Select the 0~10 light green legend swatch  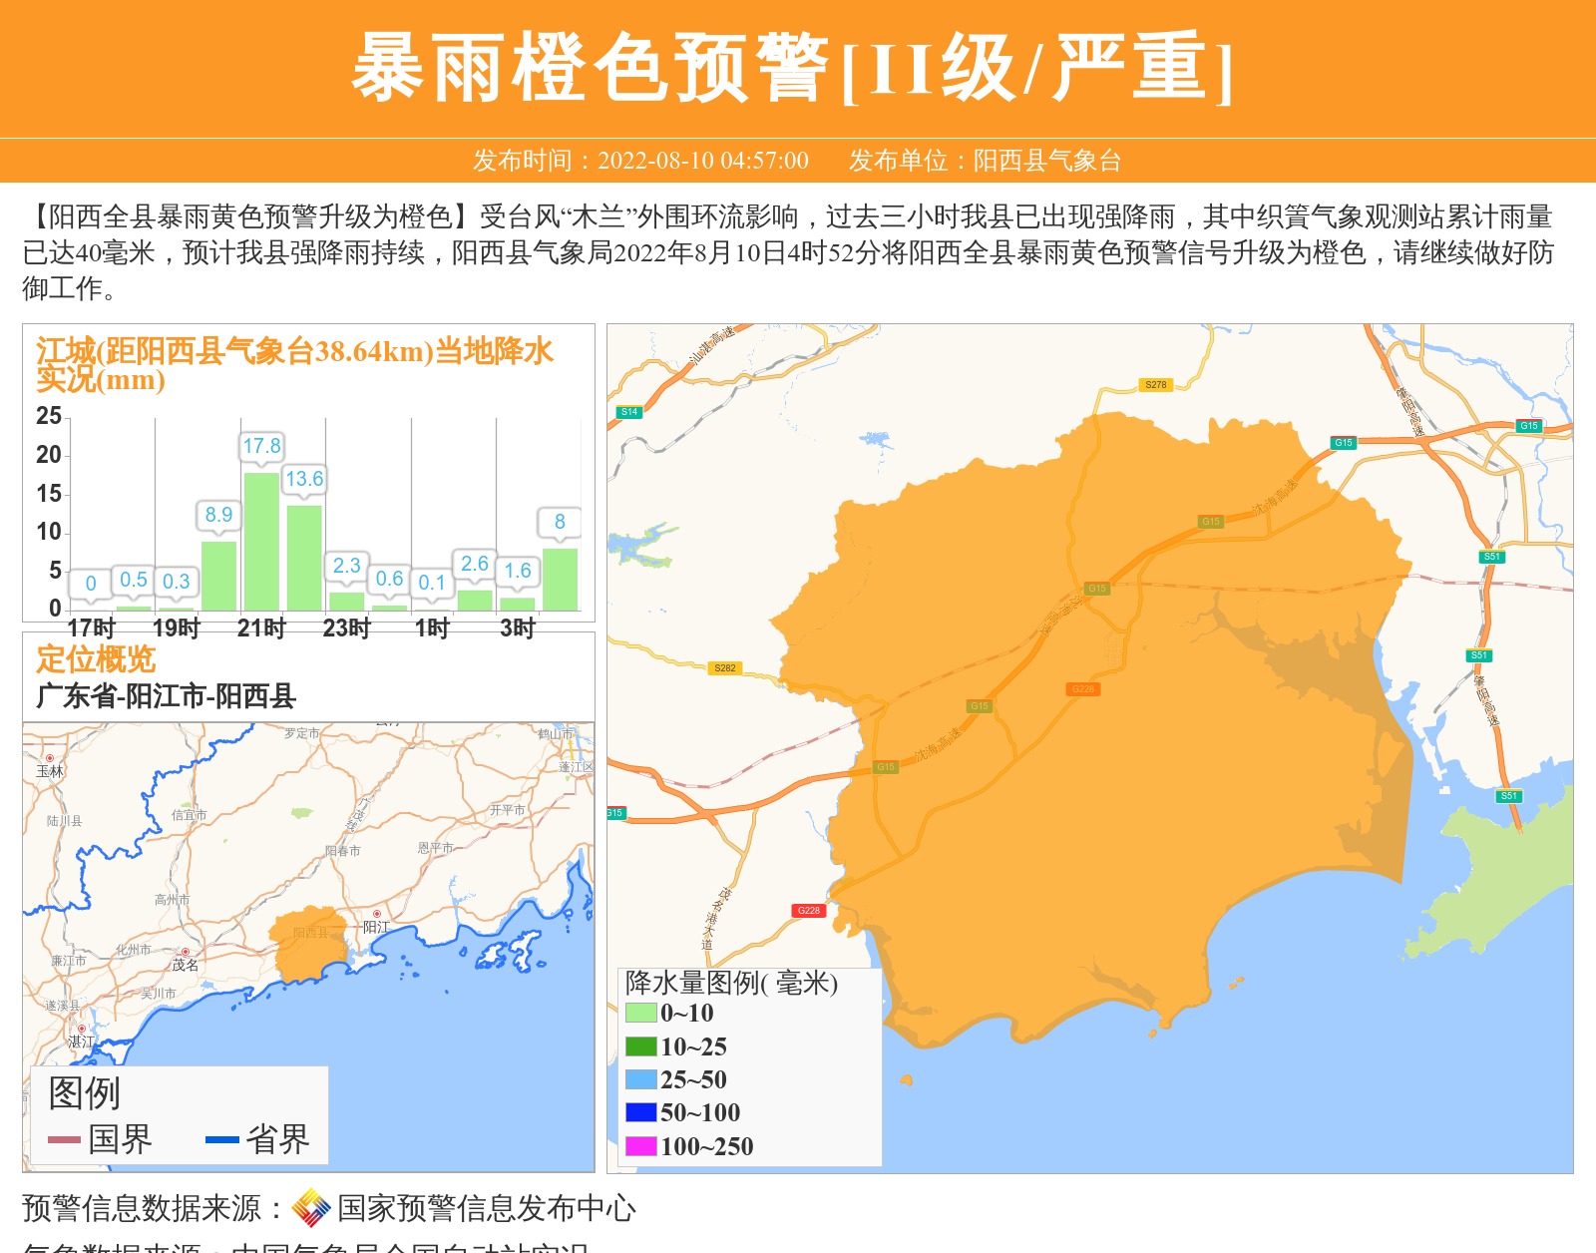point(640,1013)
